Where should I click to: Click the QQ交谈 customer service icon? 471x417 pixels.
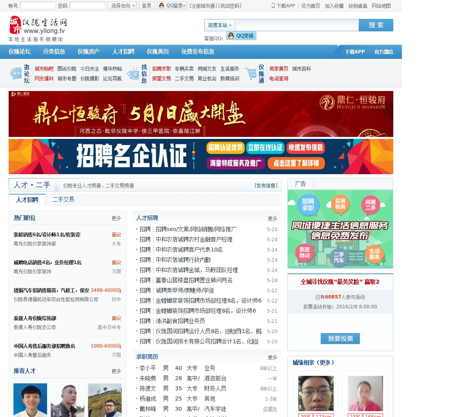[241, 36]
